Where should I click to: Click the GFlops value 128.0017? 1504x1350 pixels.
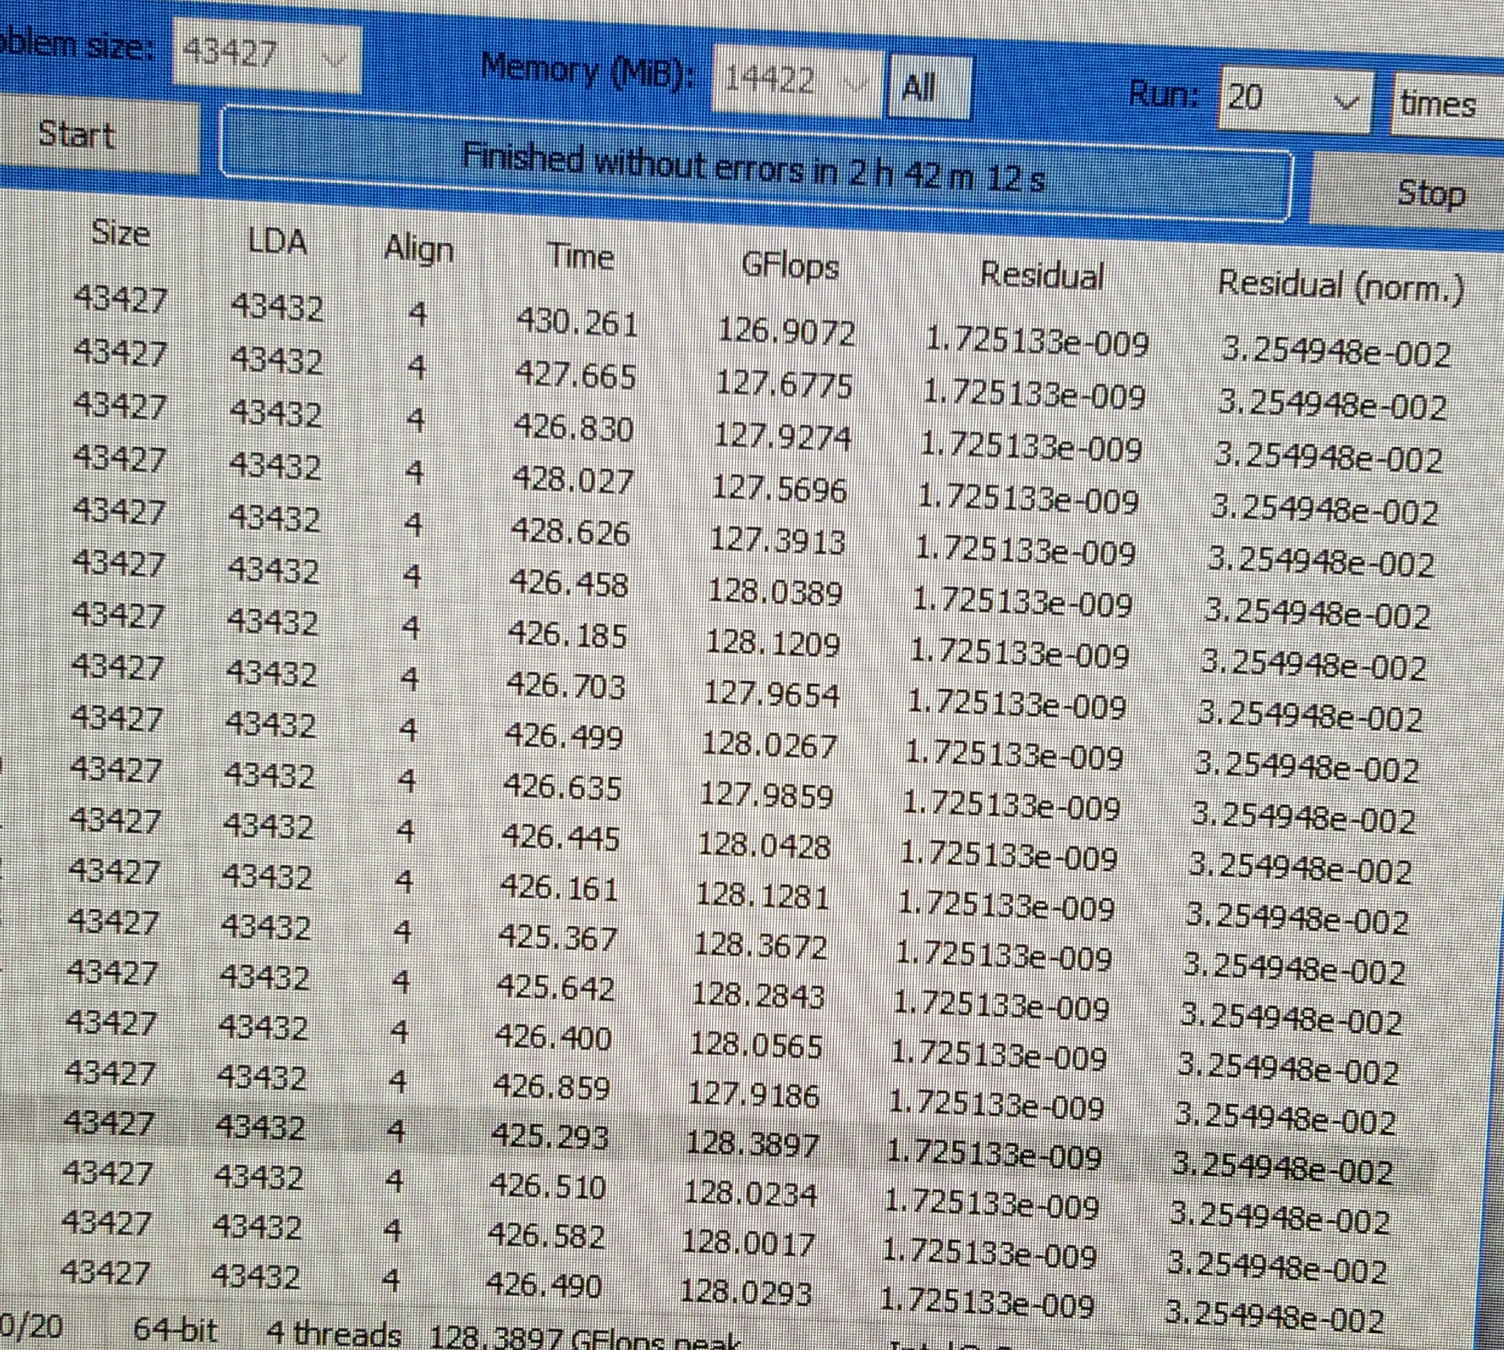748,1244
